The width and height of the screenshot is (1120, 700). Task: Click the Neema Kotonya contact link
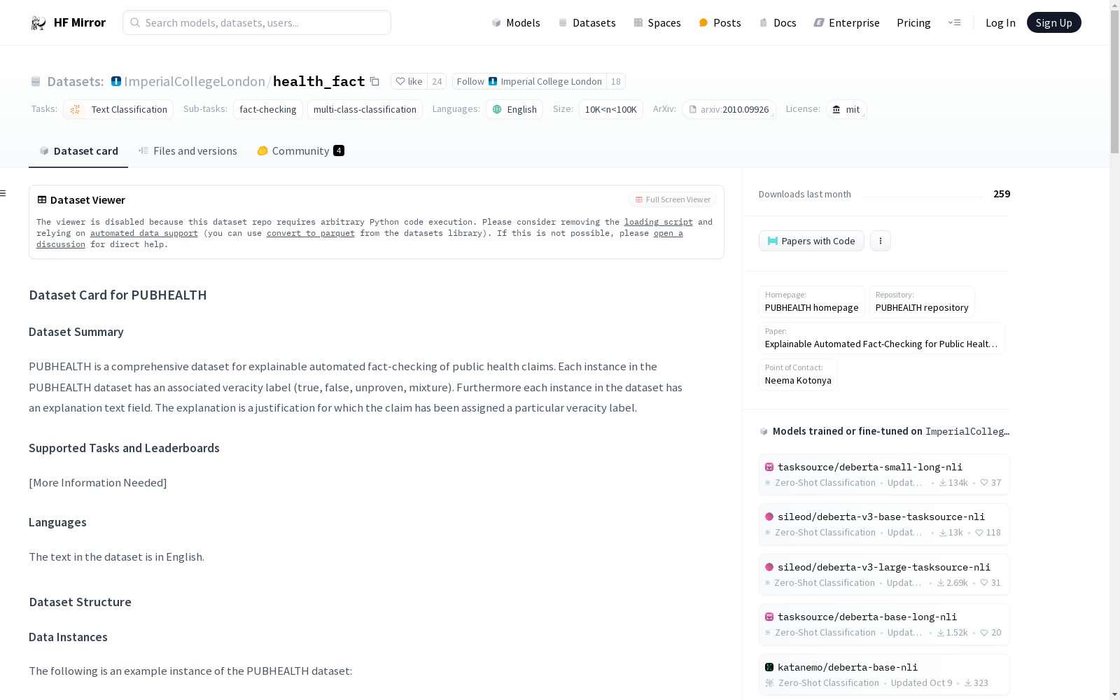pyautogui.click(x=798, y=374)
